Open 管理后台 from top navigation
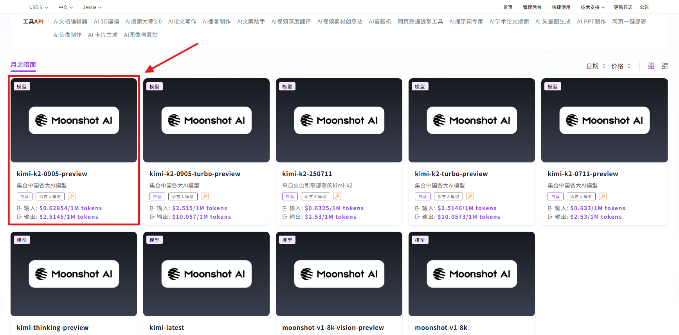The height and width of the screenshot is (335, 679). pyautogui.click(x=532, y=7)
